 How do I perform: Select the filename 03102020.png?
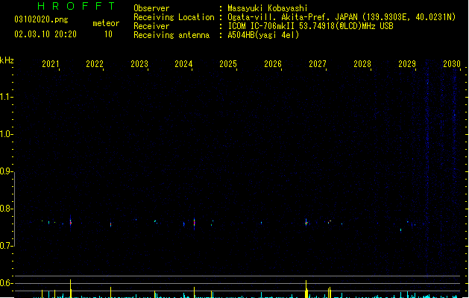click(x=41, y=19)
